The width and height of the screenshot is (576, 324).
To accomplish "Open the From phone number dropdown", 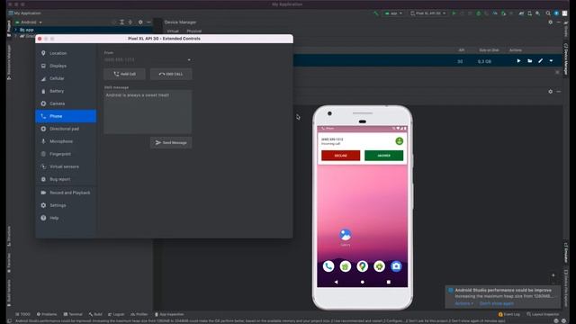I will pyautogui.click(x=148, y=59).
